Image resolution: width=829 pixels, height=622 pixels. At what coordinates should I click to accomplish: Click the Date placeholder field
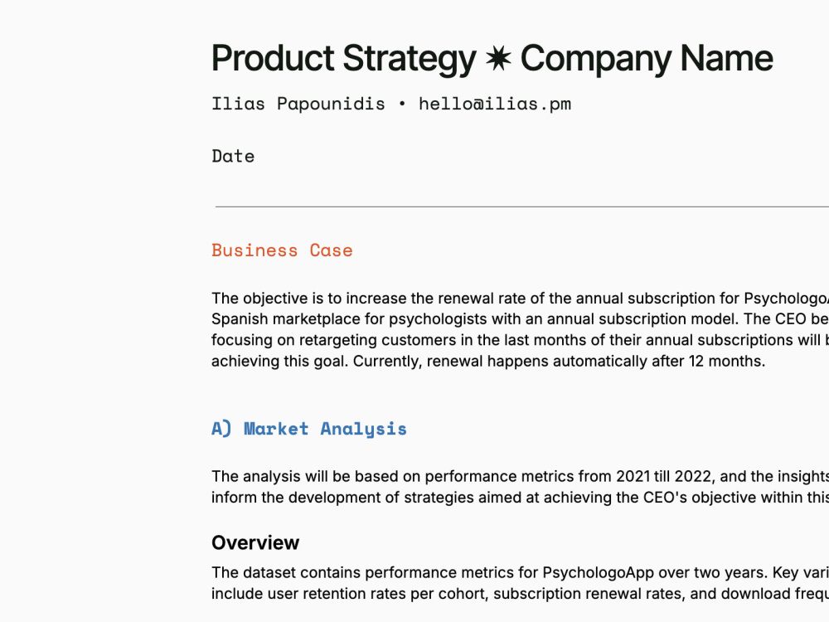(233, 156)
